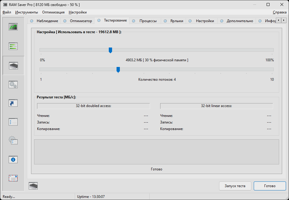This screenshot has height=200, width=289.
Task: Open the blue information sidebar icon
Action: point(13,159)
